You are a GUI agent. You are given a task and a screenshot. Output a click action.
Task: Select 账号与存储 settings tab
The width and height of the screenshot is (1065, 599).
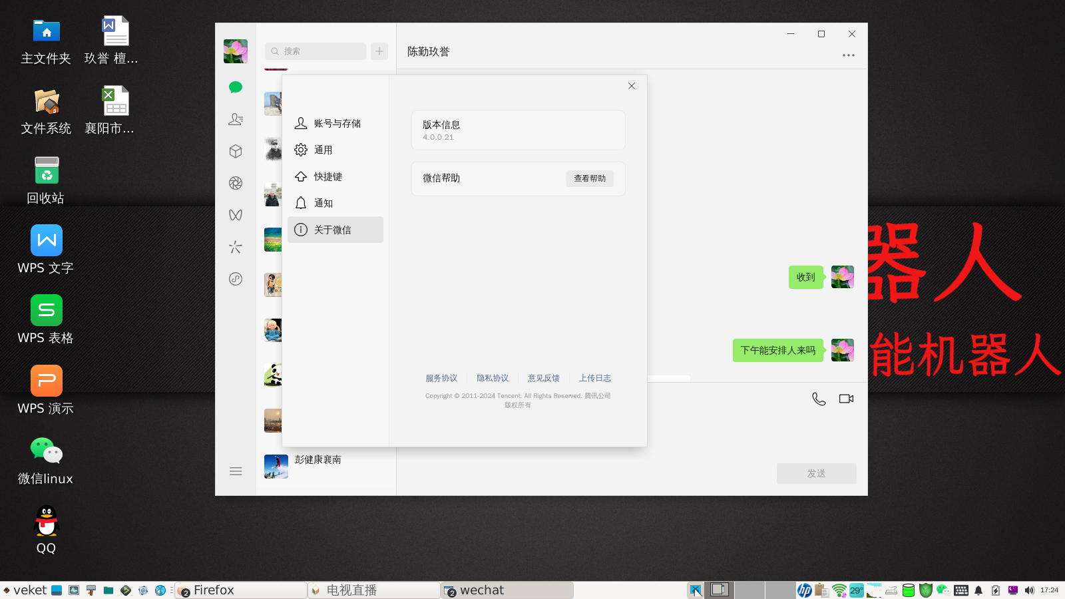[335, 123]
